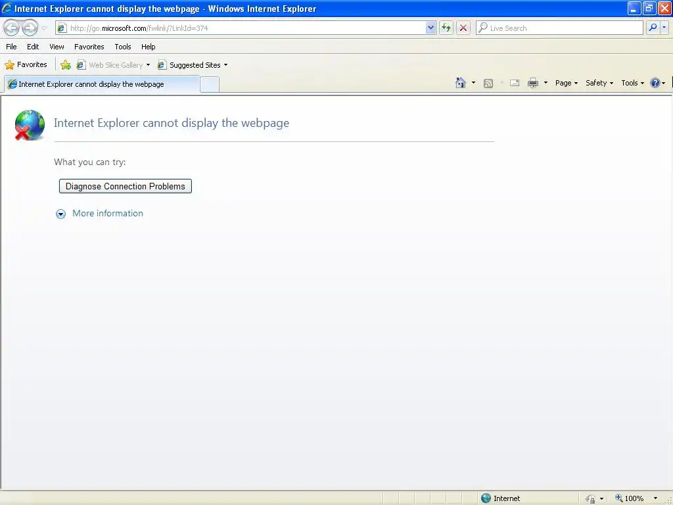Expand Suggested Sites dropdown arrow
Screen dimensions: 673x505
coord(226,65)
